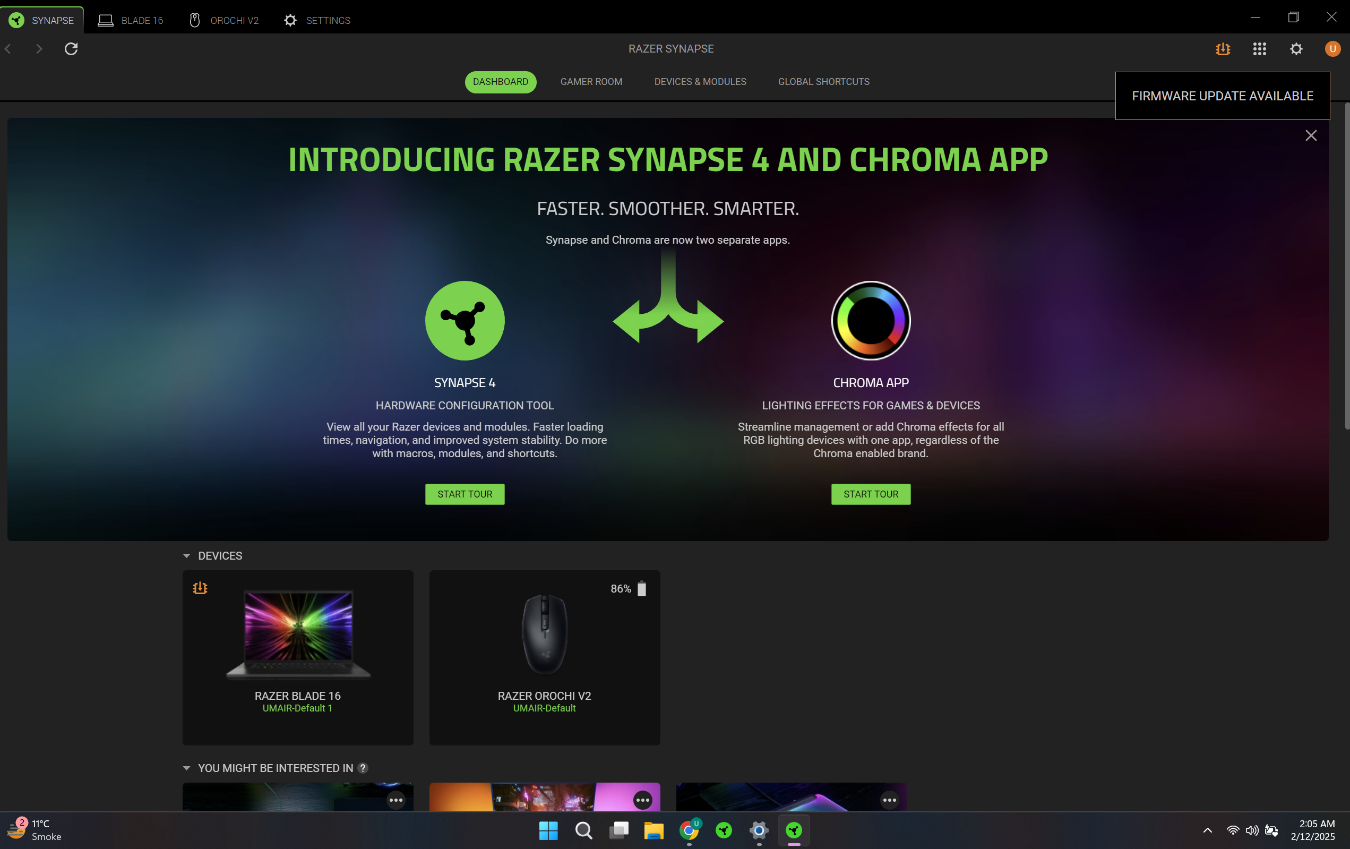Open Global Shortcuts section

(823, 82)
